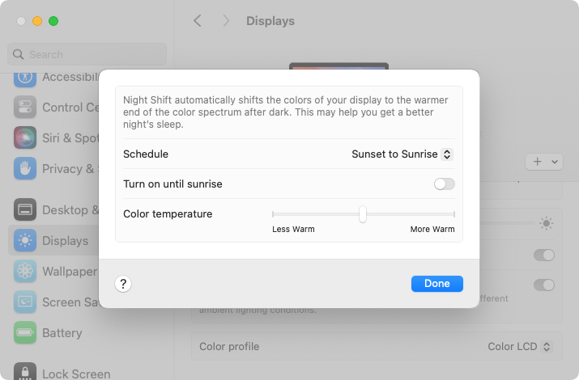Open the plus add display dropdown
The height and width of the screenshot is (380, 579).
click(x=544, y=162)
